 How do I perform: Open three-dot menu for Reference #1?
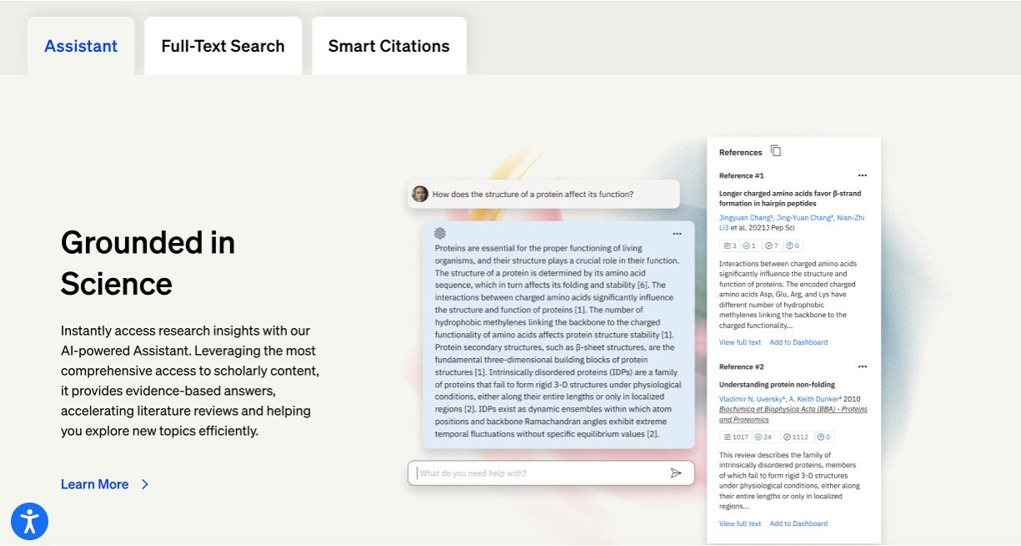pyautogui.click(x=863, y=175)
